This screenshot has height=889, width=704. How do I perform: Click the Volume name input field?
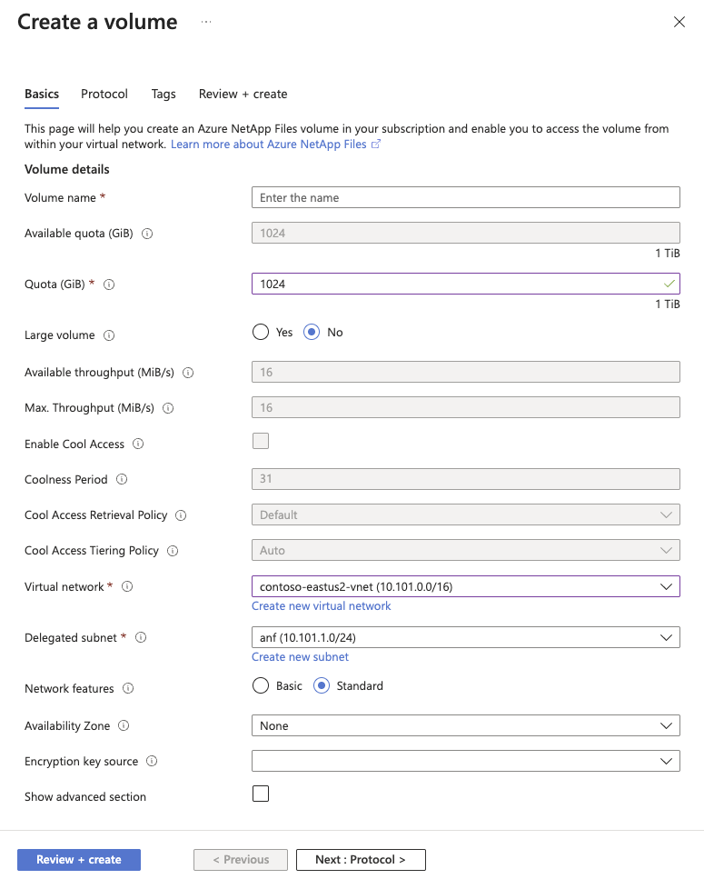pos(465,198)
